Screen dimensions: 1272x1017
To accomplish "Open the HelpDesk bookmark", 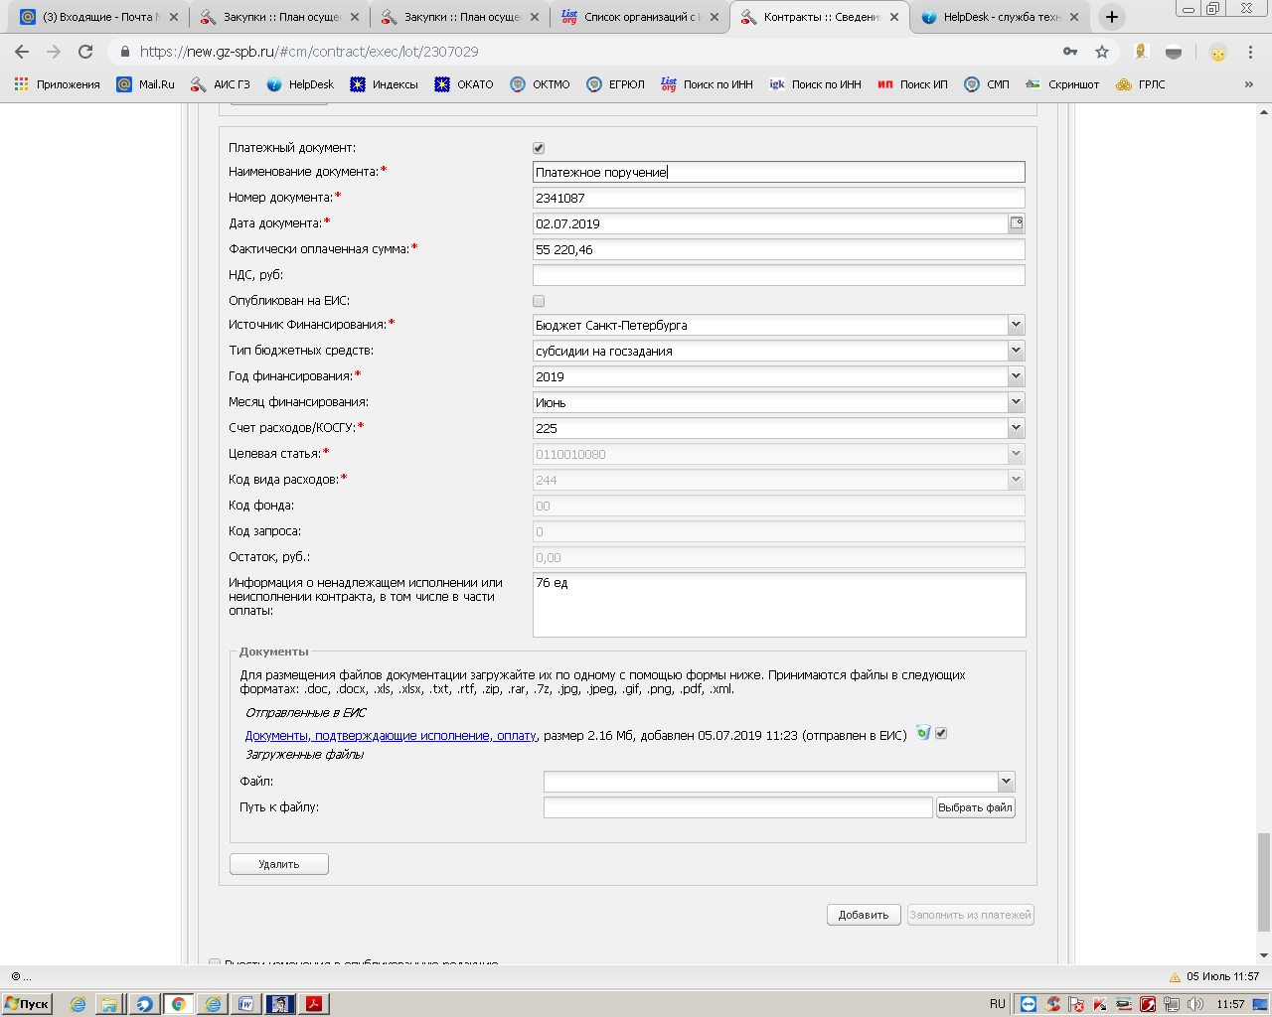I will (x=300, y=84).
